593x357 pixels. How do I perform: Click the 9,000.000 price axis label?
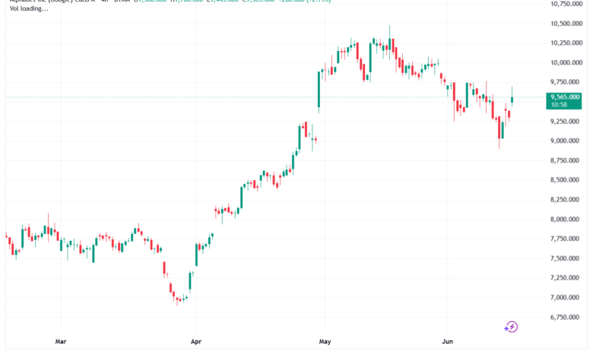(x=565, y=141)
